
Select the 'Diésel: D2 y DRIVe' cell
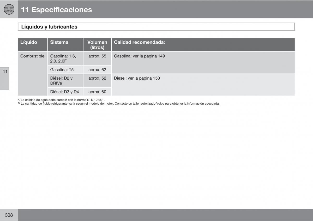point(61,81)
